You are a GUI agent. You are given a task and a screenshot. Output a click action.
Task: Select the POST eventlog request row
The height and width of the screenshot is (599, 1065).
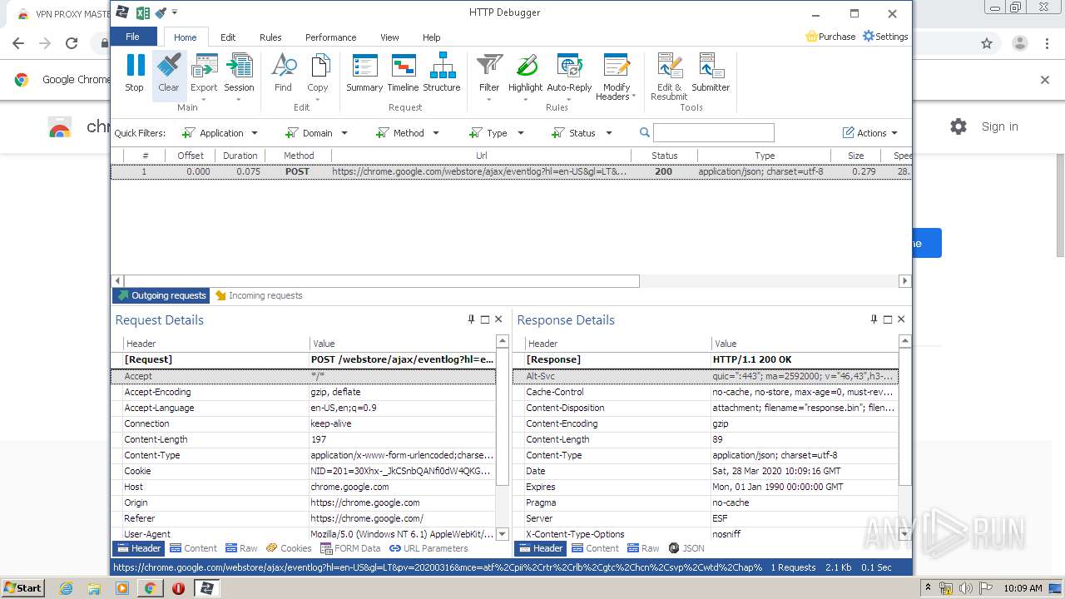coord(511,171)
